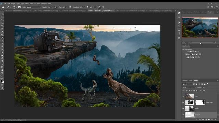Select the Eyedropper tool

pos(2,31)
